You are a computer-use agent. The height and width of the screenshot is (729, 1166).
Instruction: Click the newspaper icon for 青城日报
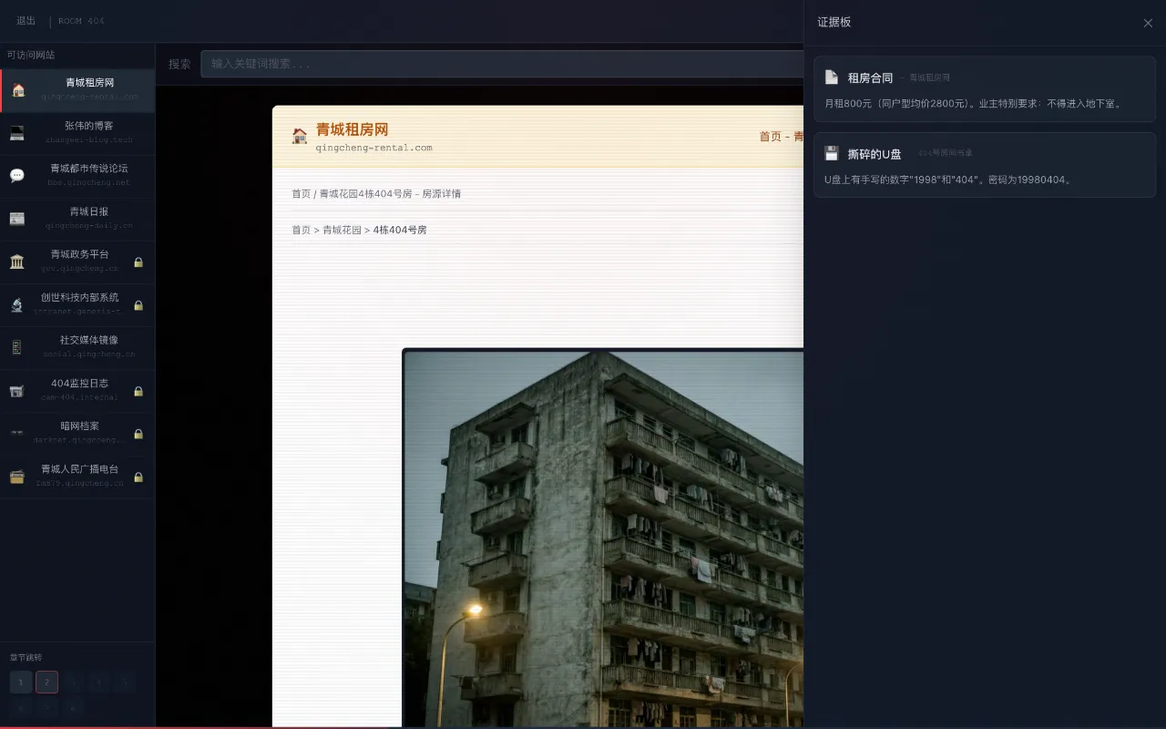[x=17, y=219]
